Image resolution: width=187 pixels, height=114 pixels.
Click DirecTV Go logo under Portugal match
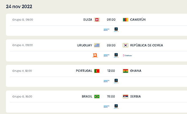(116, 81)
